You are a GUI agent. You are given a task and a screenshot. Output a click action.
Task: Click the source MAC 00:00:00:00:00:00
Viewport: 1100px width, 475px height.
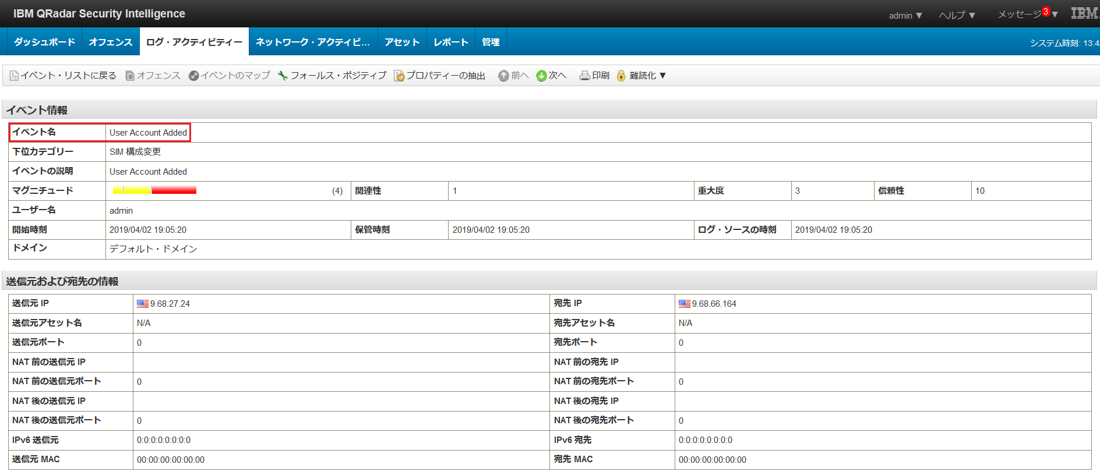(171, 460)
